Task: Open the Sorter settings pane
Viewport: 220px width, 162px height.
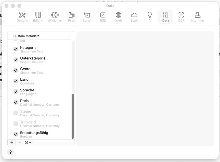Action: click(x=87, y=17)
